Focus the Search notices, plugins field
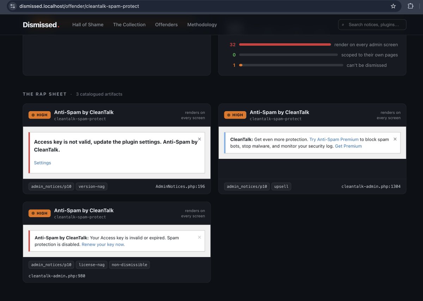 (x=372, y=25)
